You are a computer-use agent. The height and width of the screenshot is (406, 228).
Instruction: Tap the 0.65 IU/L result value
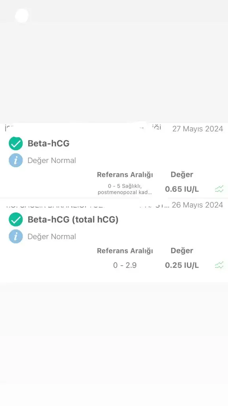182,189
